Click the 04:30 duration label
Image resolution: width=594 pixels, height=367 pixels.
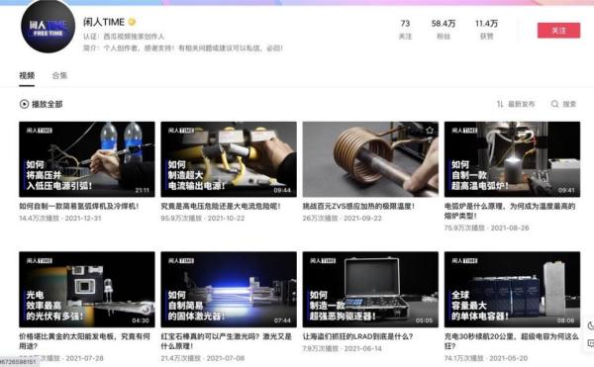click(141, 321)
